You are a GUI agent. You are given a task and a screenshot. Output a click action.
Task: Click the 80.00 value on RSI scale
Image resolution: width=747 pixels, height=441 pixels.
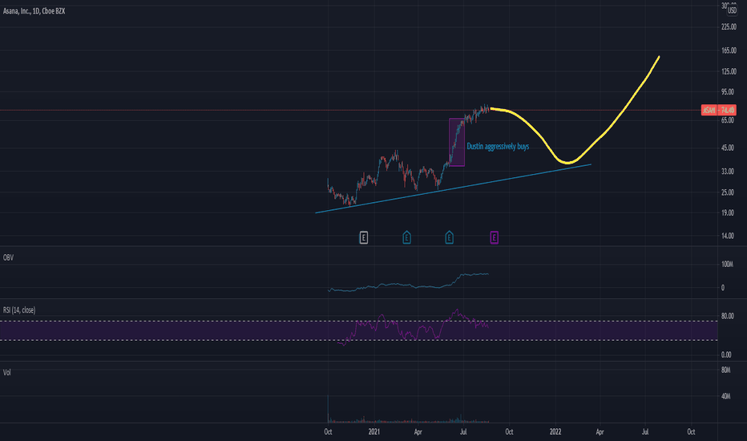coord(728,316)
